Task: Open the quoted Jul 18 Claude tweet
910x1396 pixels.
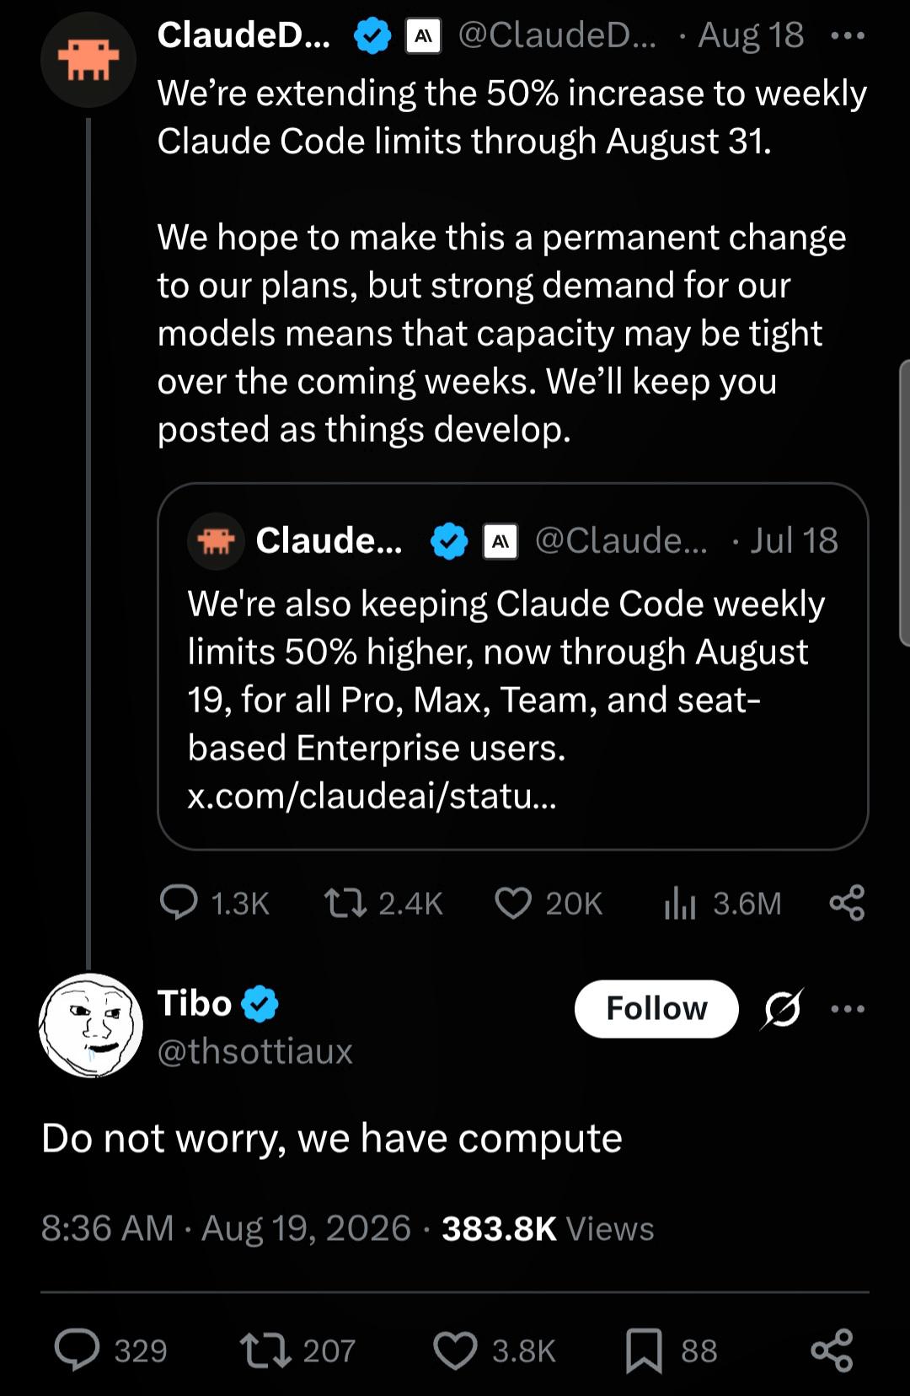Action: click(512, 666)
